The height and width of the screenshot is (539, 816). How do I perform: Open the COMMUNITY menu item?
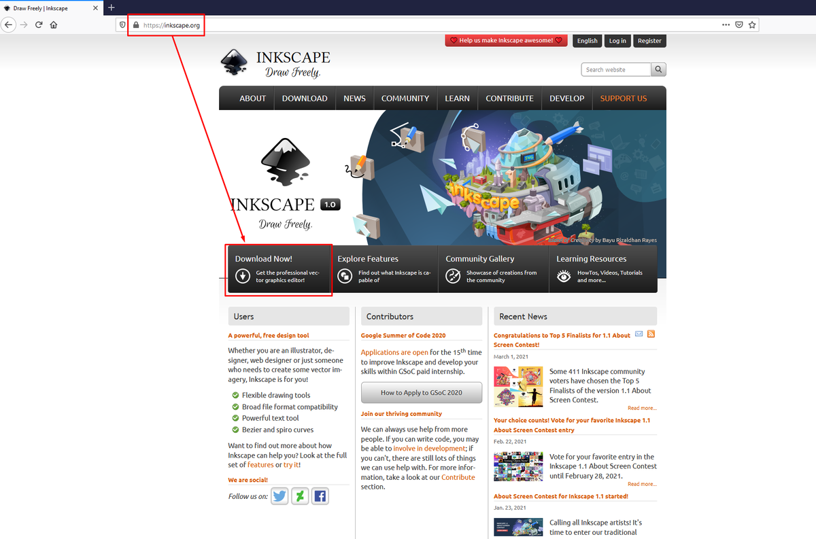pyautogui.click(x=405, y=99)
